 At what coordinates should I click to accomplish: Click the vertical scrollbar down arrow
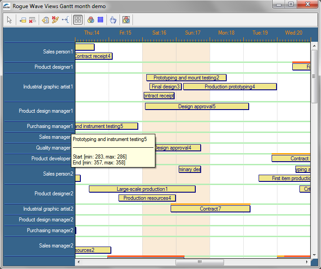314,254
